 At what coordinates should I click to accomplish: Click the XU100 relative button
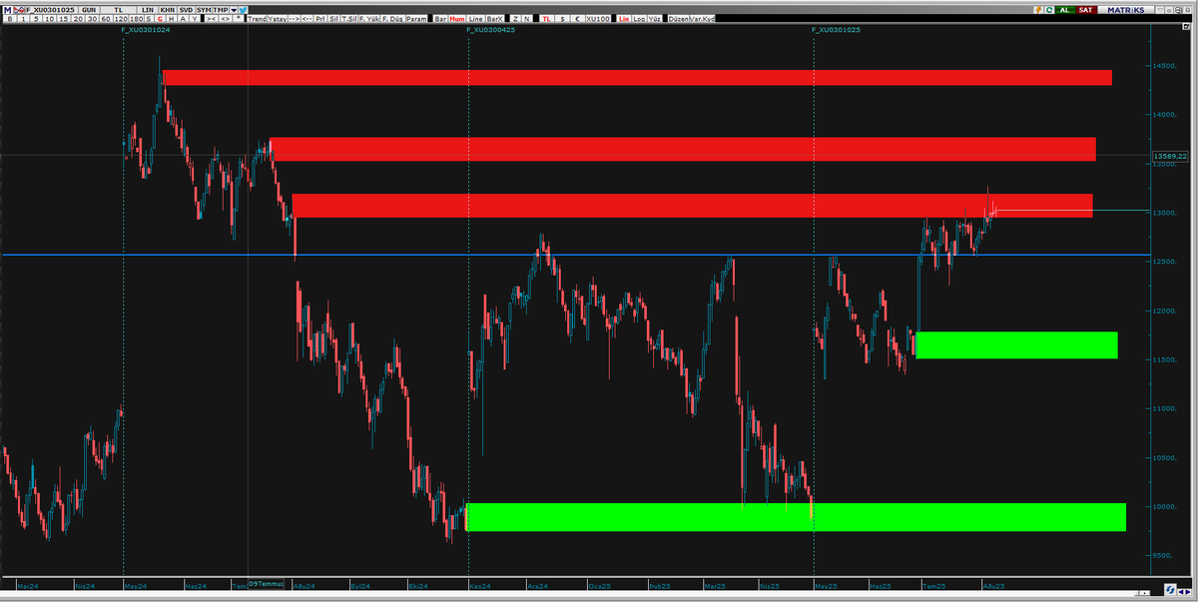click(598, 19)
